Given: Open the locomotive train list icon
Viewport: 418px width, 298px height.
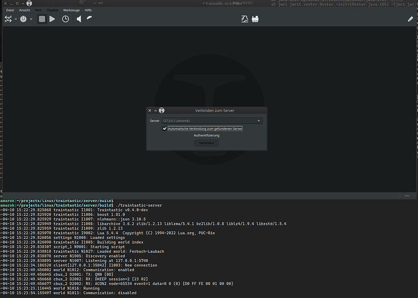Looking at the screenshot, I should point(256,19).
